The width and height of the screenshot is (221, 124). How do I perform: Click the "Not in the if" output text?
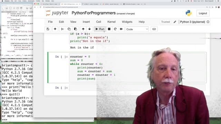coord(82,48)
